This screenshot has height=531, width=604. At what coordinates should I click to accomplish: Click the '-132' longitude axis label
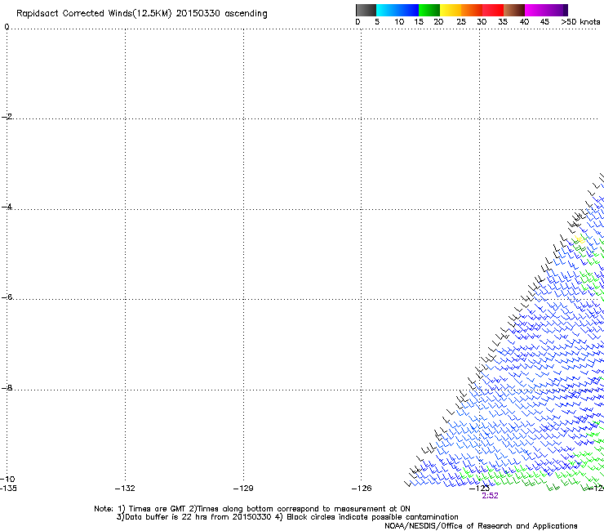[x=125, y=489]
